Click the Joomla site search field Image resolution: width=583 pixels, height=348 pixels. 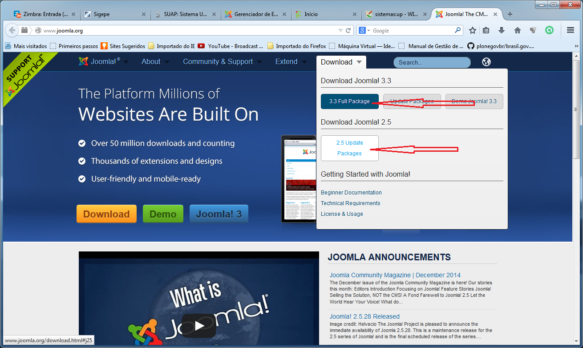click(x=432, y=62)
